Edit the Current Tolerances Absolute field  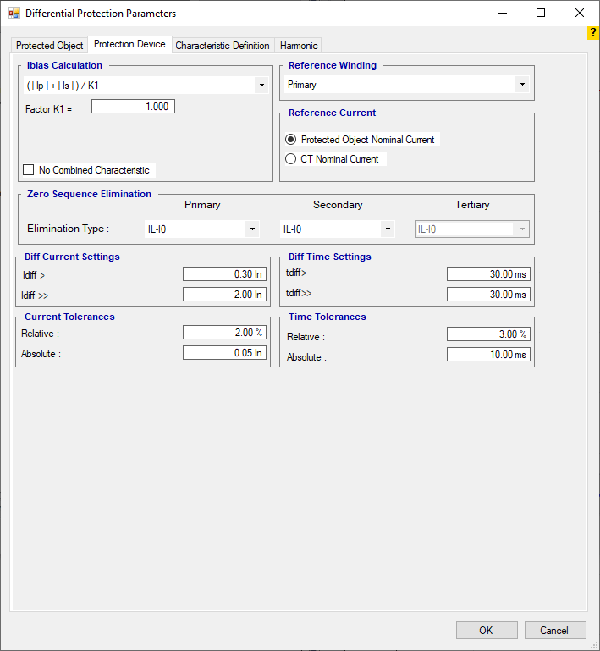pos(223,353)
